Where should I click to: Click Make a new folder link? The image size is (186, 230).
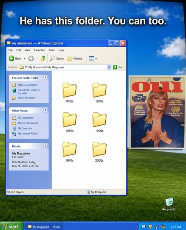27,85
